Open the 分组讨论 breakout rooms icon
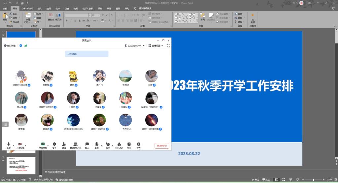This screenshot has width=338, height=183. [x=119, y=144]
